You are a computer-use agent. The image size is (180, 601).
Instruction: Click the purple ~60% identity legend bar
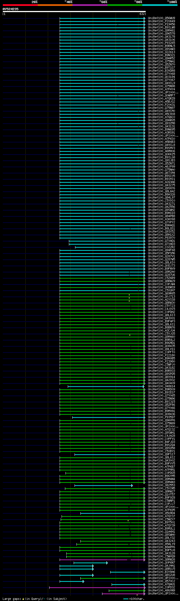(x=90, y=5)
